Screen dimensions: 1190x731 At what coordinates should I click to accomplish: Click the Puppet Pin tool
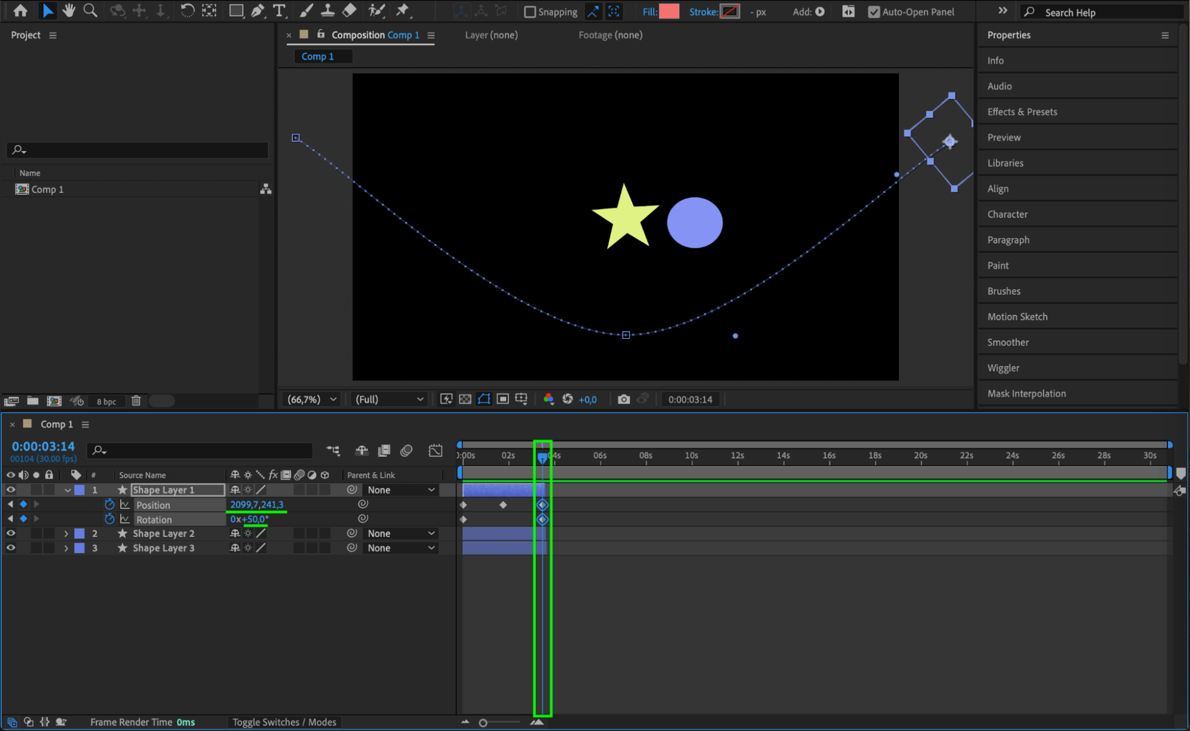click(x=403, y=10)
